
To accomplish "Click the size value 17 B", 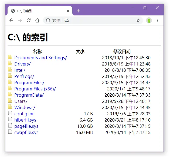I will 88,114.
